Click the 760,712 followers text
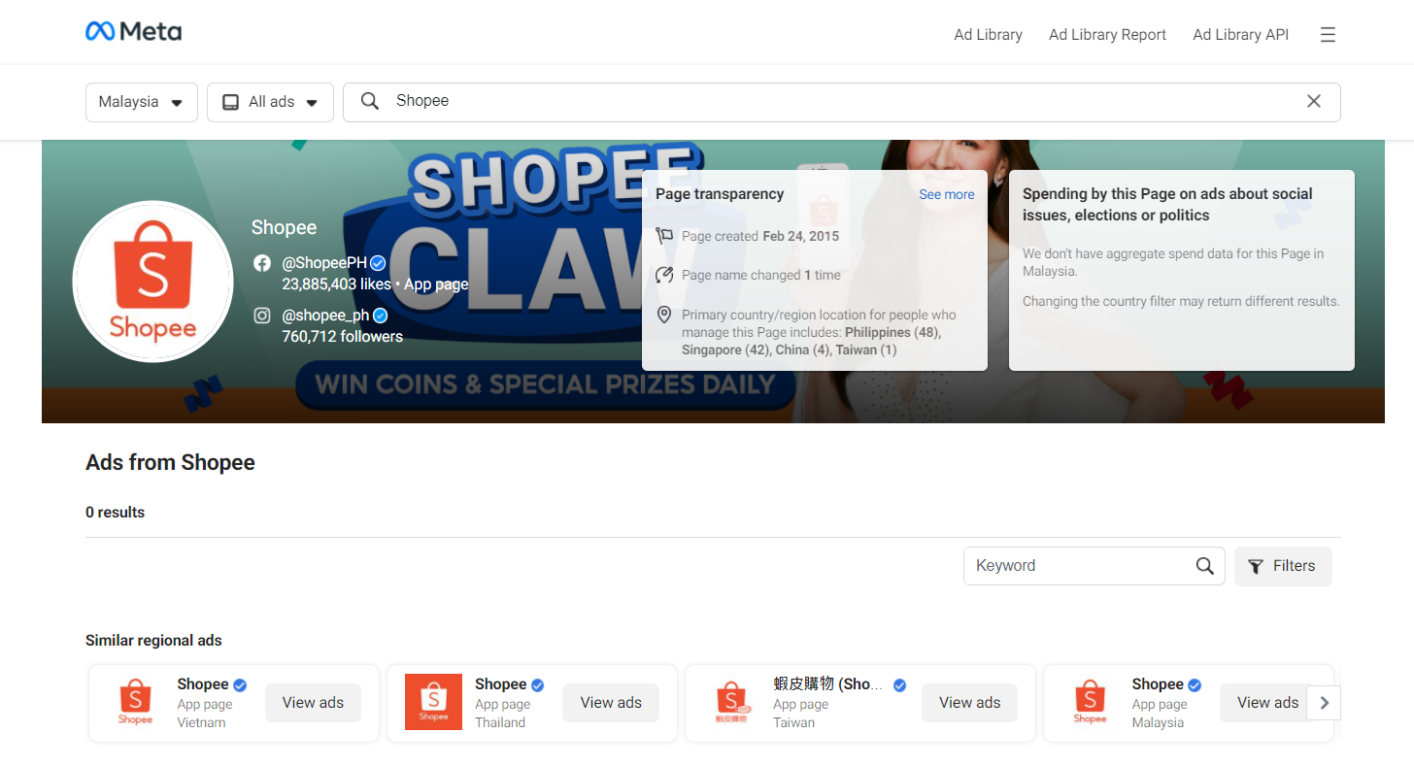The image size is (1414, 766). [342, 337]
